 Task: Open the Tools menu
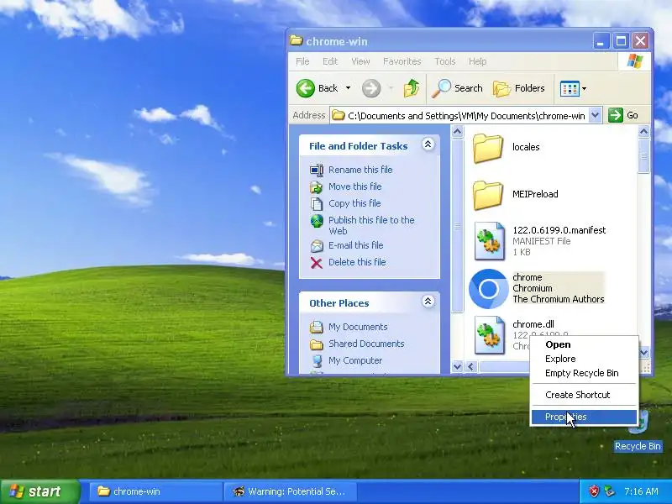point(445,61)
